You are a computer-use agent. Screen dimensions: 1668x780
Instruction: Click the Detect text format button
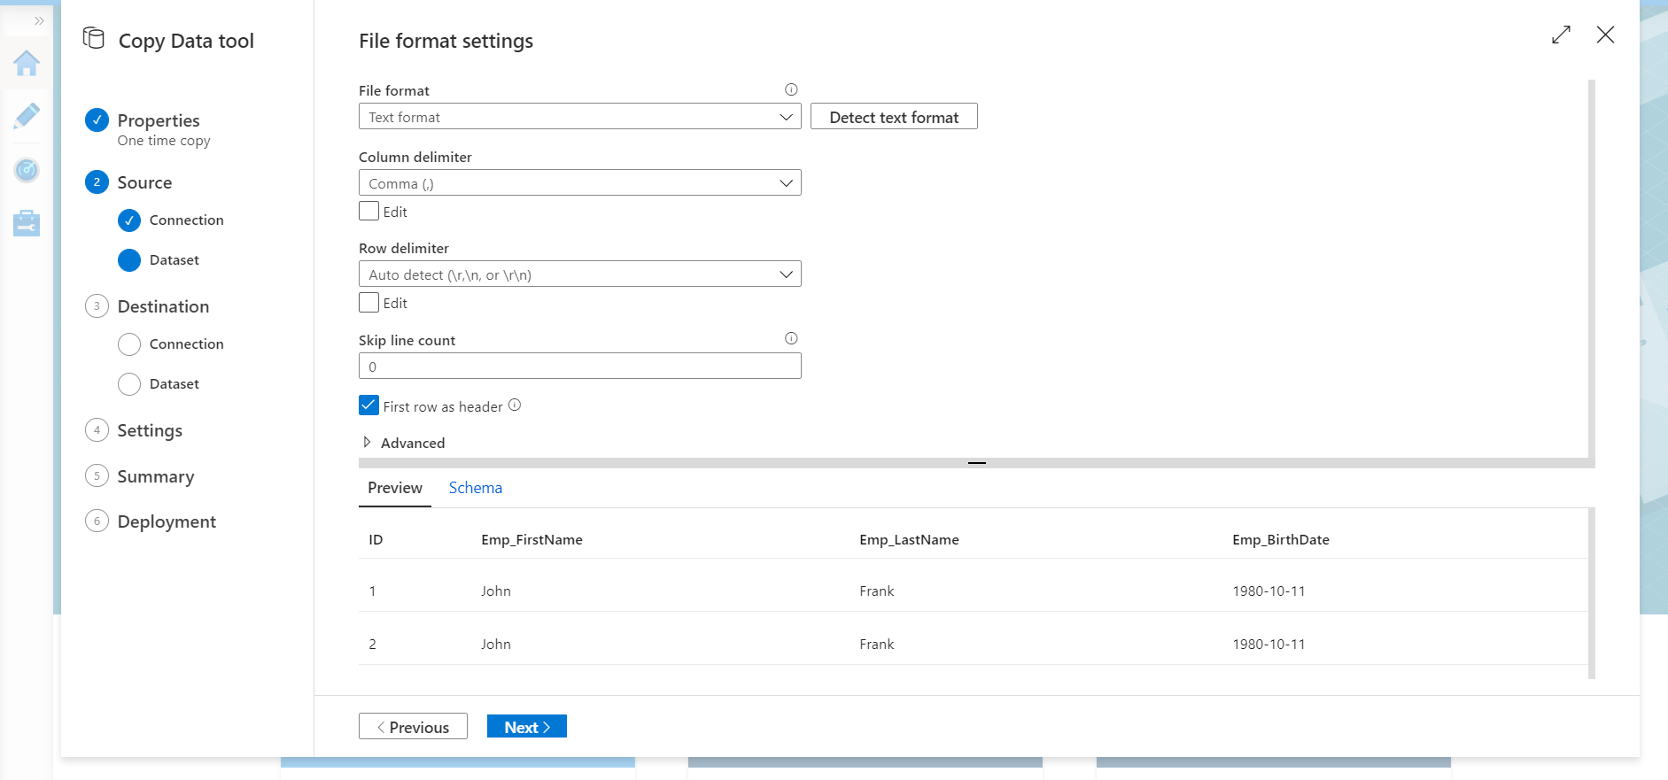tap(894, 117)
